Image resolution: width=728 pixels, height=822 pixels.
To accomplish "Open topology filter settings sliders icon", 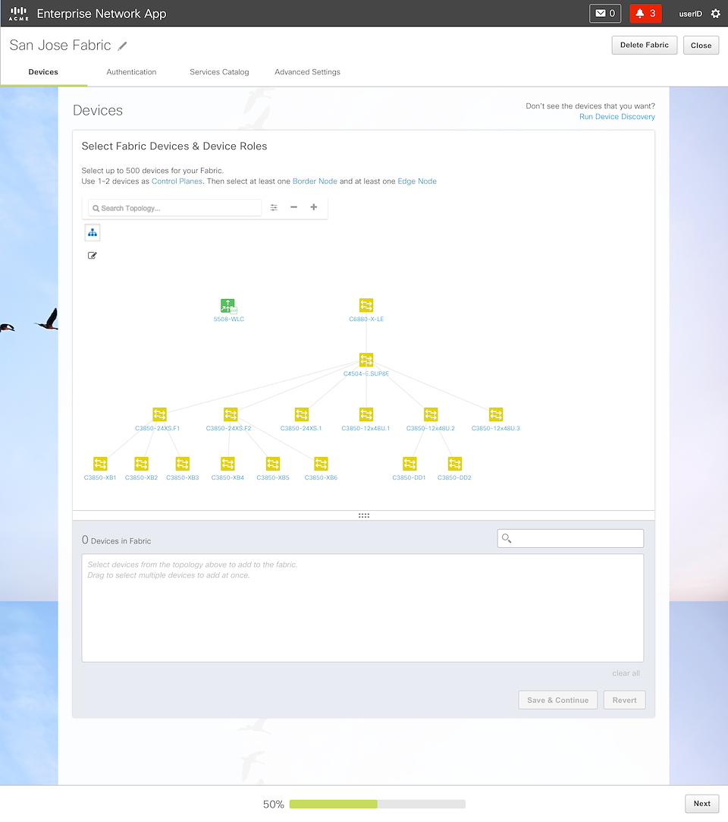I will click(274, 208).
